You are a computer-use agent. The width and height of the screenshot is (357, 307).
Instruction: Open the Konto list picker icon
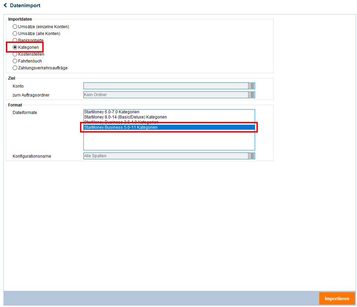point(251,86)
